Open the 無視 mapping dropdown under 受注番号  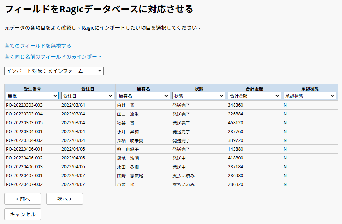coord(32,96)
